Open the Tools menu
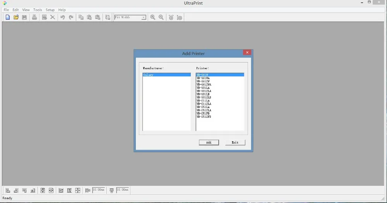Image resolution: width=387 pixels, height=203 pixels. (x=38, y=10)
